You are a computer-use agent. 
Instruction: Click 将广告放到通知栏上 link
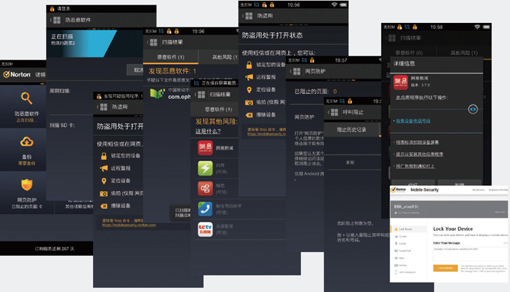415,166
